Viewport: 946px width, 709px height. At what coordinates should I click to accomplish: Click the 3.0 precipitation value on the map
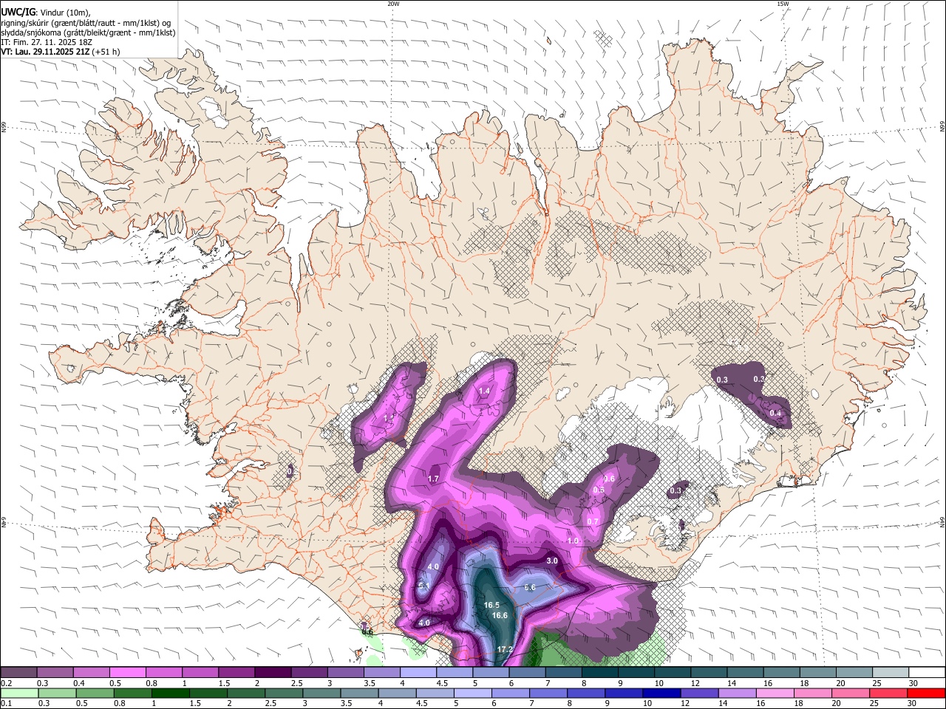click(x=551, y=561)
